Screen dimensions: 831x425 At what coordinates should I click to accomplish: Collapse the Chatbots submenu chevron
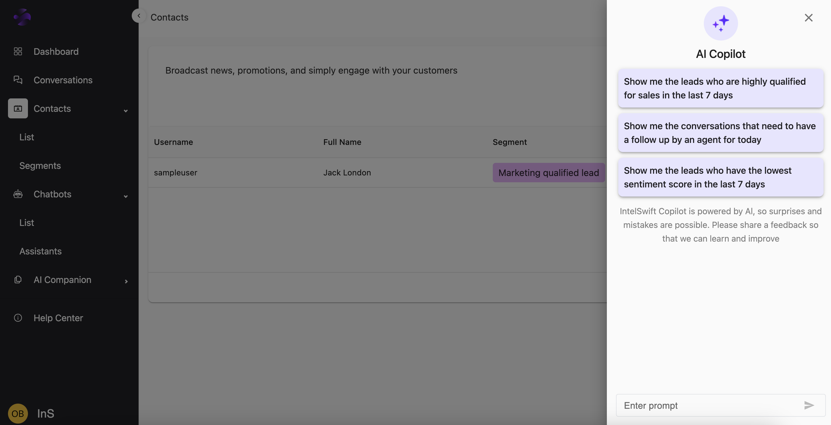click(126, 196)
